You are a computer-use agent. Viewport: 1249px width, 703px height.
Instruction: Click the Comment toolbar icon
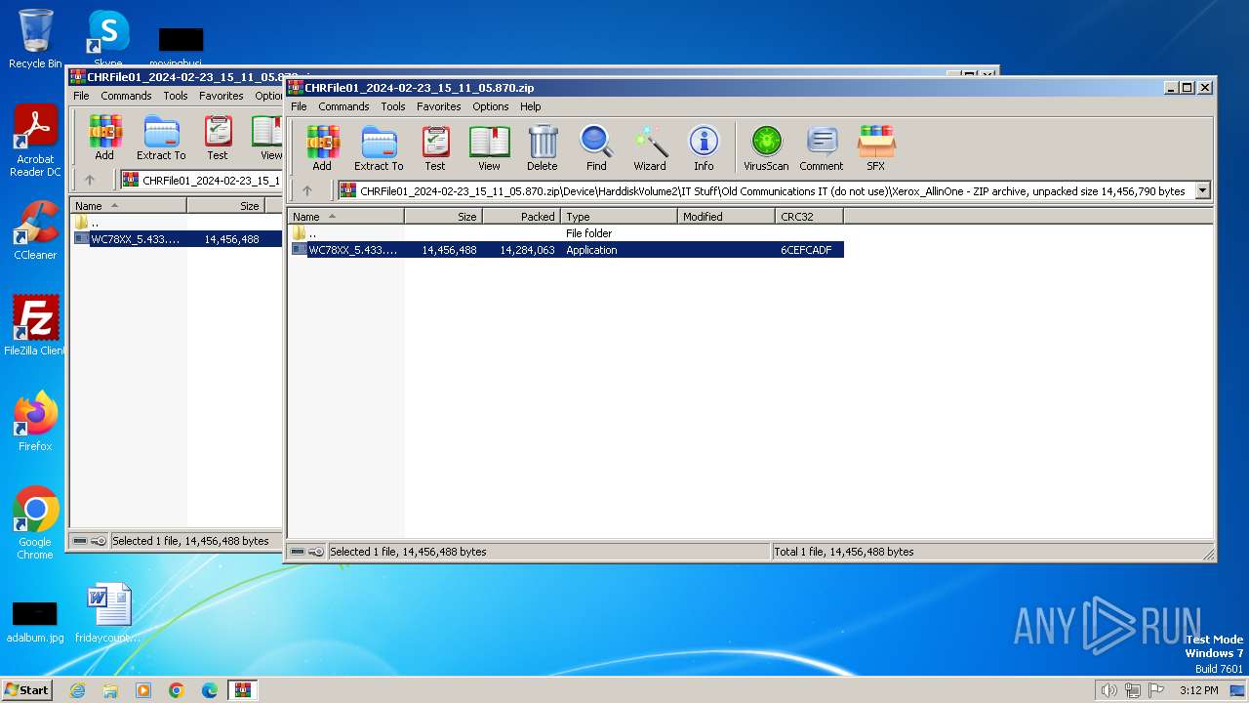click(822, 148)
